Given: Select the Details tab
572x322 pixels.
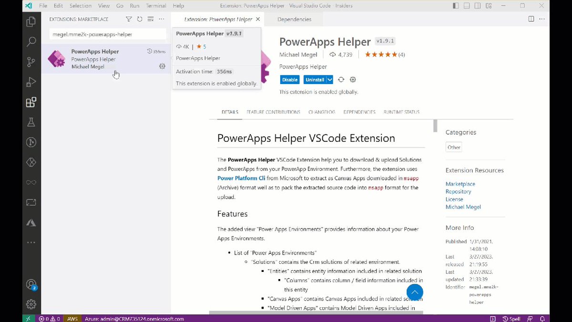Looking at the screenshot, I should coord(230,112).
